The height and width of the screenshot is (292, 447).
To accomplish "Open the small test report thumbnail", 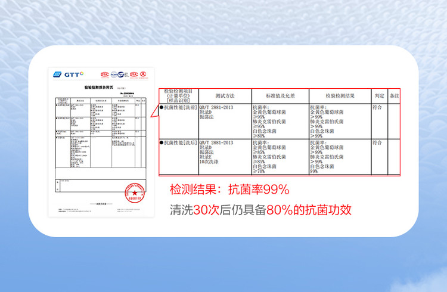I will coord(99,142).
